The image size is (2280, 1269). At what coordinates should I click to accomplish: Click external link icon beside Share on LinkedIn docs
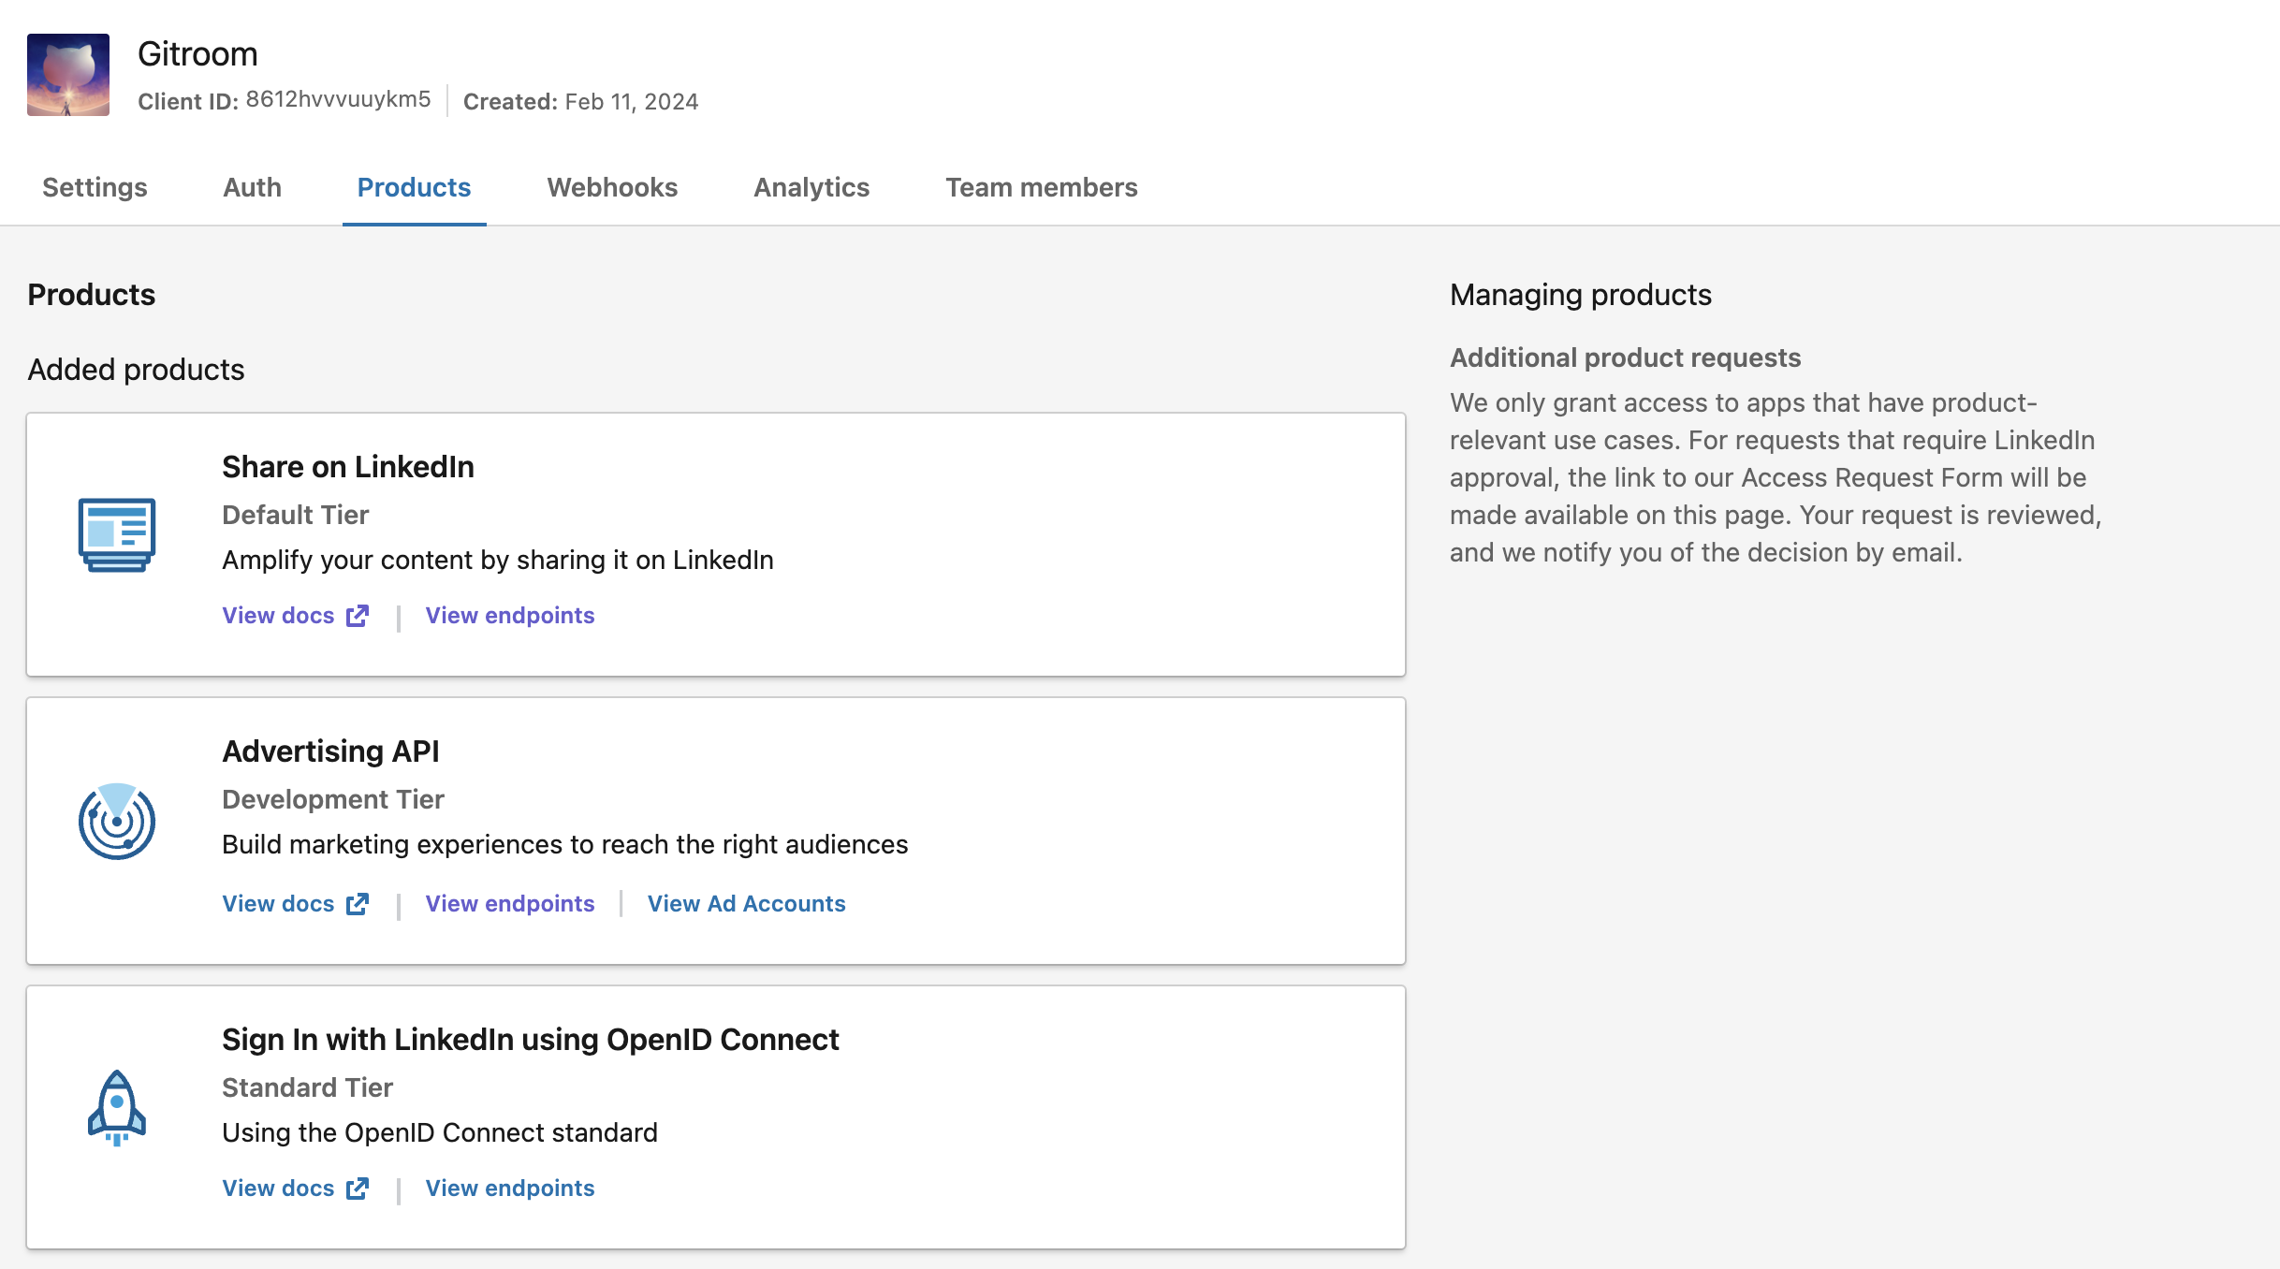click(358, 616)
